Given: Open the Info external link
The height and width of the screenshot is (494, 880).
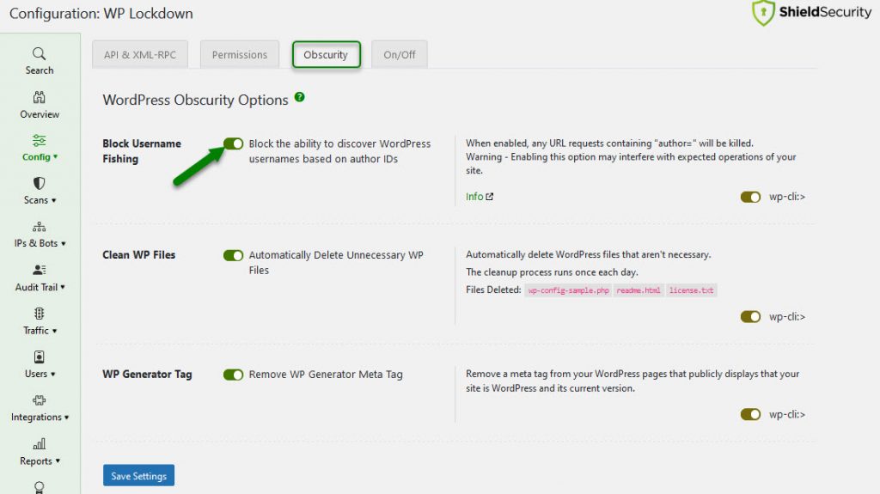Looking at the screenshot, I should (480, 197).
